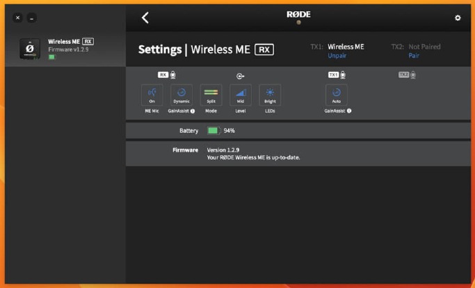The height and width of the screenshot is (288, 475).
Task: Click the output connector icon
Action: click(x=240, y=76)
